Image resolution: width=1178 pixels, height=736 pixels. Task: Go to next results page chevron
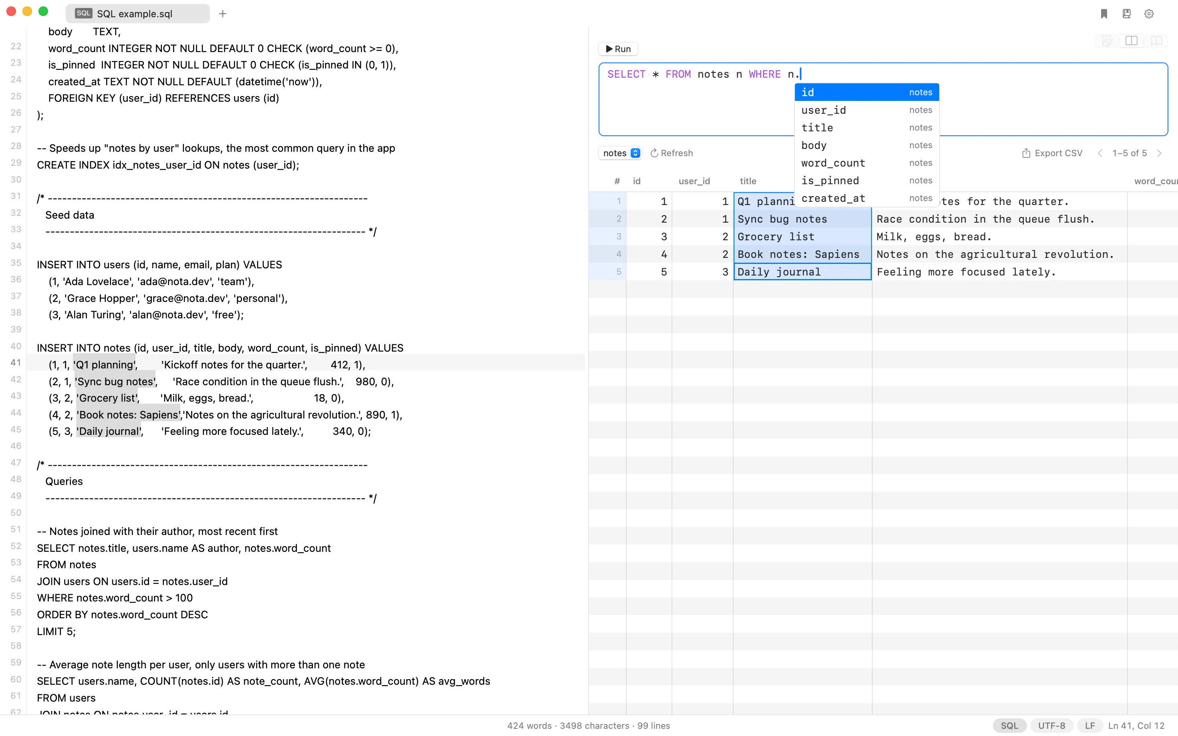click(1160, 153)
